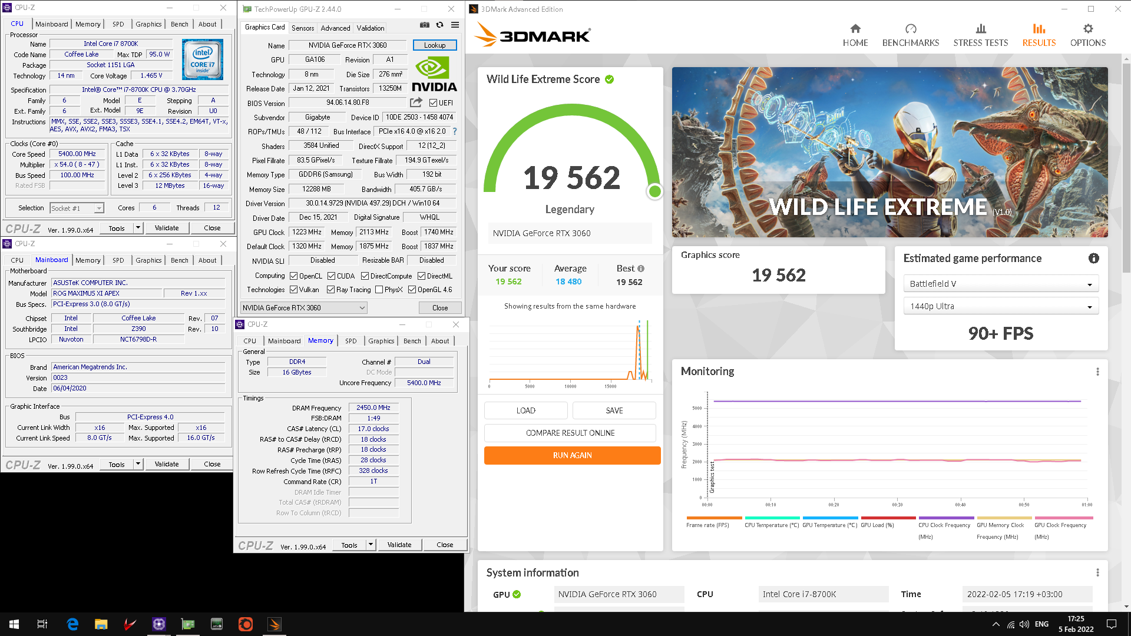The height and width of the screenshot is (636, 1131).
Task: Click Bus Interface question mark icon
Action: coord(455,131)
